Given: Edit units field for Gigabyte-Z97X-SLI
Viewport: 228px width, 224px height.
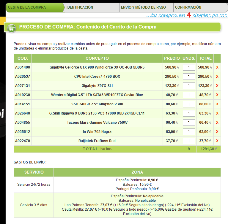Looking at the screenshot, I should tap(189, 86).
